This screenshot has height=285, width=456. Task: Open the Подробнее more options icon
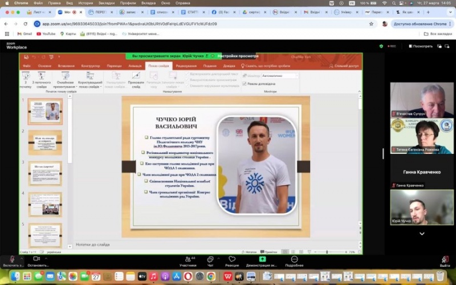(294, 259)
